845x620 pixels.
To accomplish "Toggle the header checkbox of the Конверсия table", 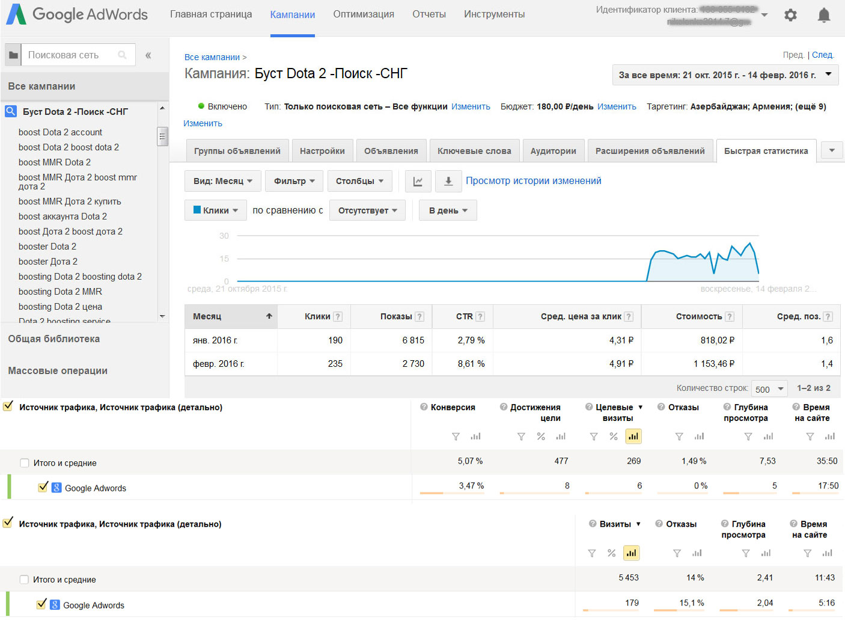I will click(8, 406).
